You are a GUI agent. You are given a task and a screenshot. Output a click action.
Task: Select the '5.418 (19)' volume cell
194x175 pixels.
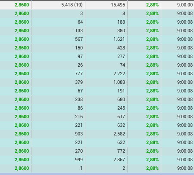click(58, 5)
